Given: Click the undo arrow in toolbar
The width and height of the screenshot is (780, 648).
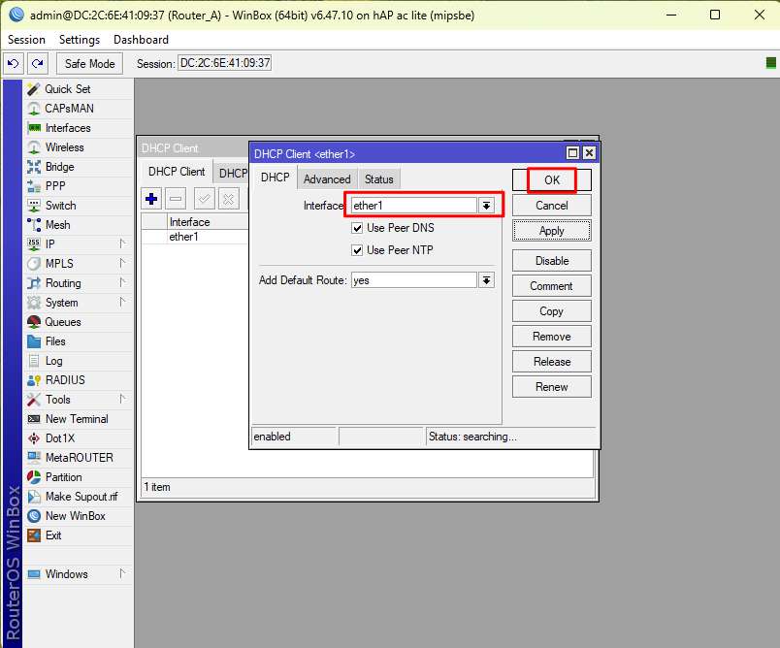Looking at the screenshot, I should pos(14,63).
